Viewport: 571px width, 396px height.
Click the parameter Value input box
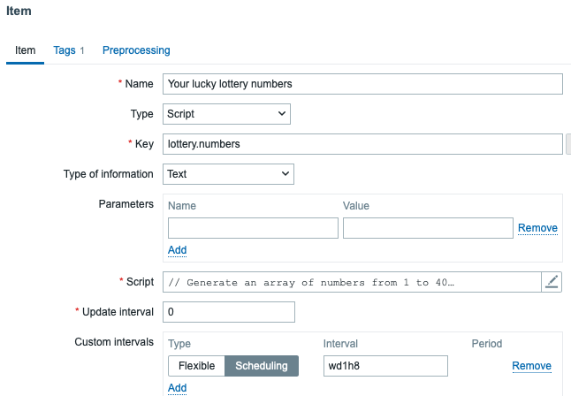[x=427, y=228]
